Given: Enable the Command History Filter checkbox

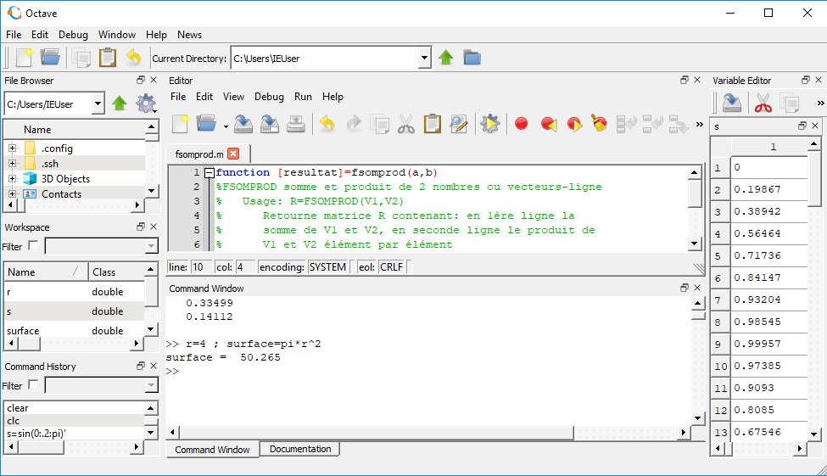Looking at the screenshot, I should click(x=33, y=384).
